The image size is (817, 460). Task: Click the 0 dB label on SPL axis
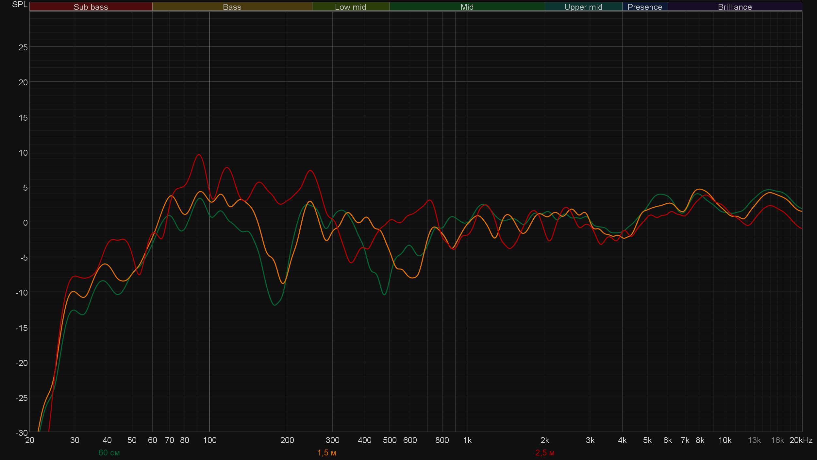(25, 223)
